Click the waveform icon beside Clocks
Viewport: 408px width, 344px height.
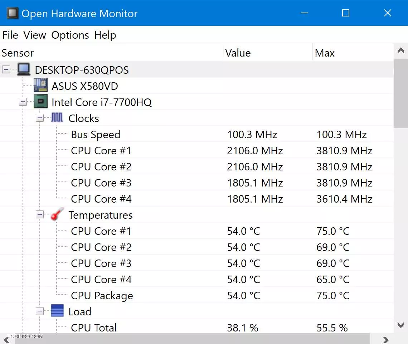tap(57, 117)
